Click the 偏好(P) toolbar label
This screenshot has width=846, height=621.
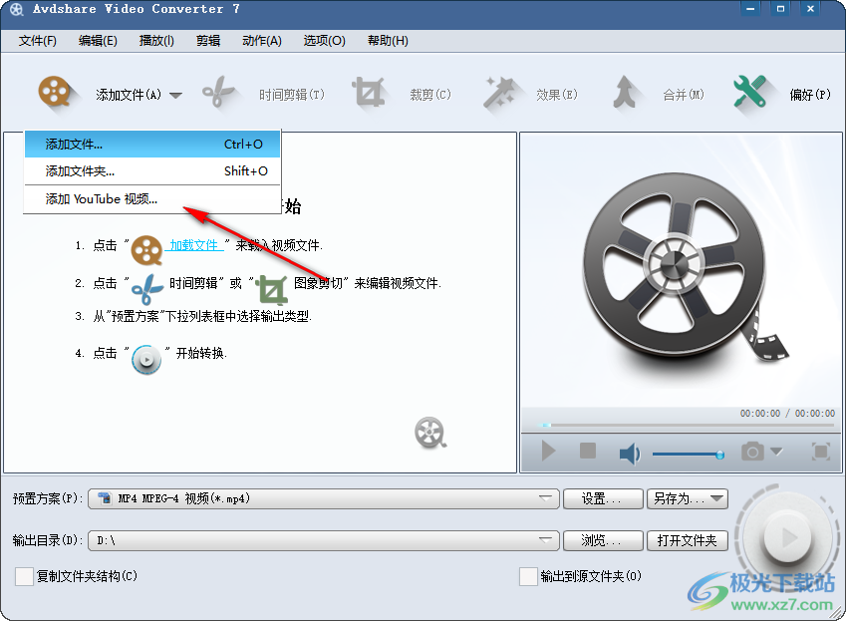810,95
